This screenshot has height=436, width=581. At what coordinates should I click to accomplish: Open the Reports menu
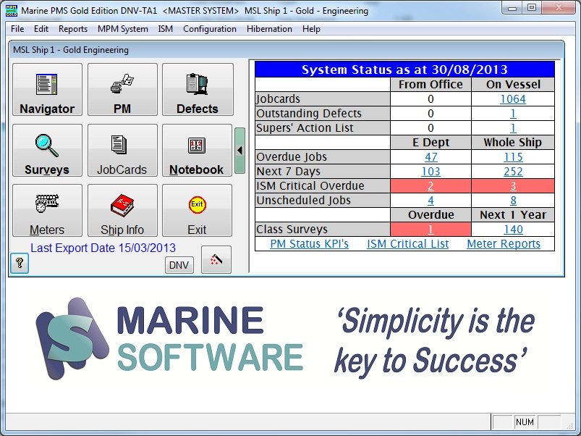point(73,29)
